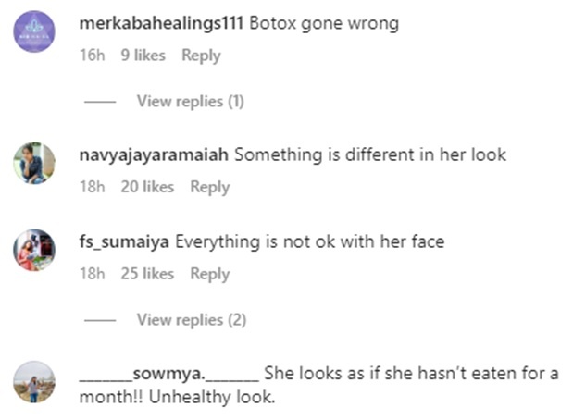
Task: Open merkabahealings111 profile picture
Action: pos(34,31)
